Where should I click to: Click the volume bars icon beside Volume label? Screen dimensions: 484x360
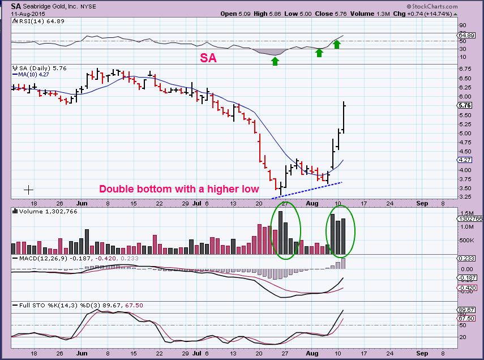(15, 211)
